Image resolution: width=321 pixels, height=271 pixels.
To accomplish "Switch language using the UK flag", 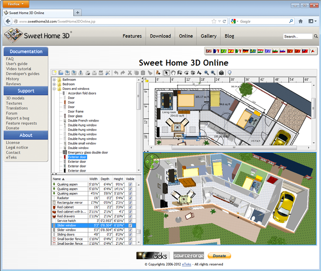I will click(x=209, y=51).
